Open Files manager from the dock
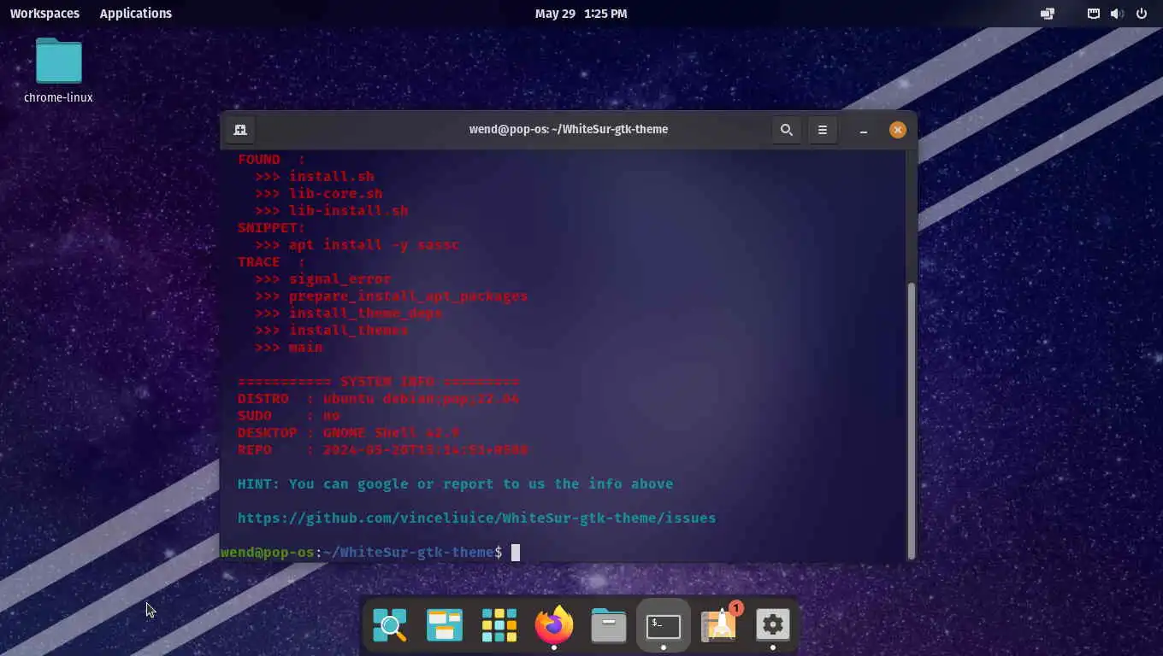The image size is (1163, 656). tap(609, 625)
